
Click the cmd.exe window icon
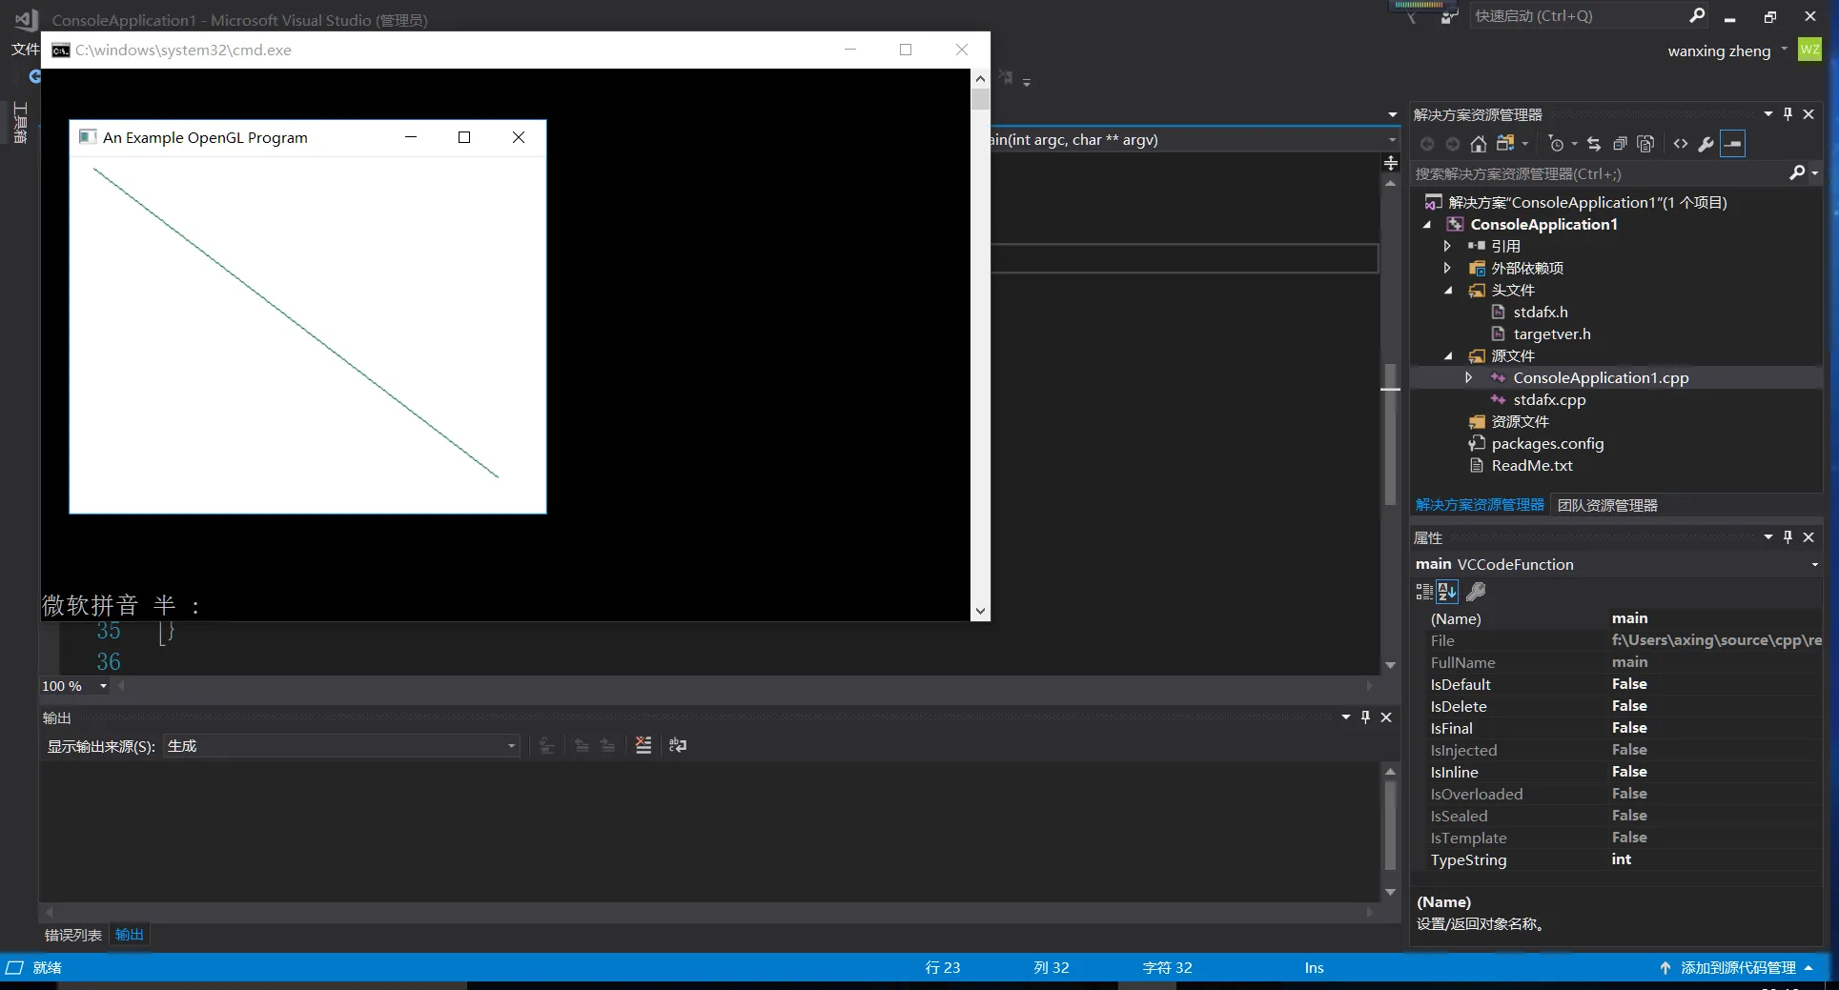pyautogui.click(x=61, y=50)
